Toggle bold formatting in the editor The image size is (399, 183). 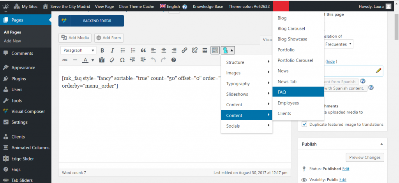click(x=102, y=50)
